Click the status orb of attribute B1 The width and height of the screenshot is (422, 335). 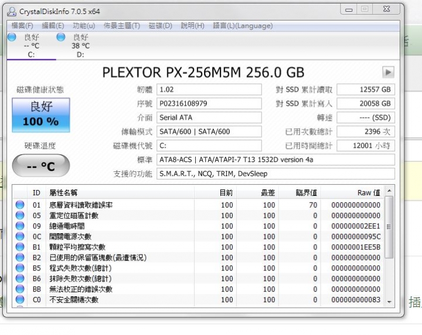pos(20,246)
